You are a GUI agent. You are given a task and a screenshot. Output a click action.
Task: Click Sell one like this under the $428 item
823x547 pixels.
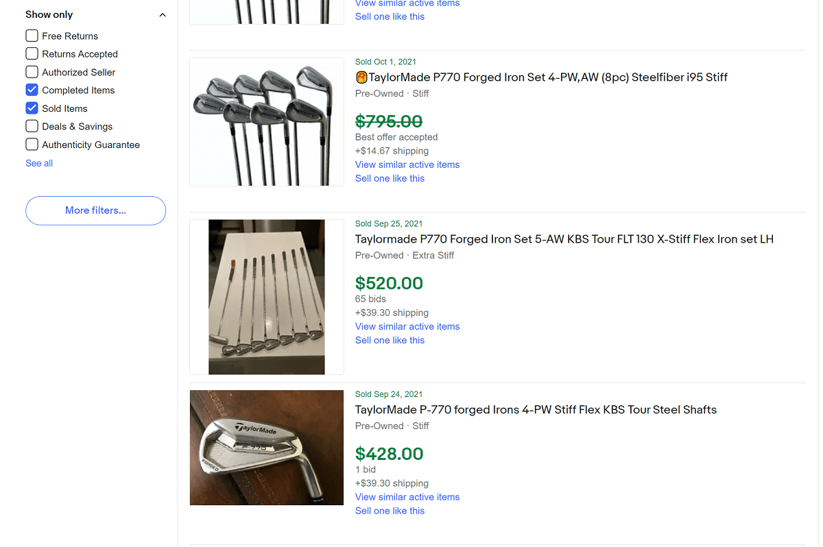(x=390, y=511)
